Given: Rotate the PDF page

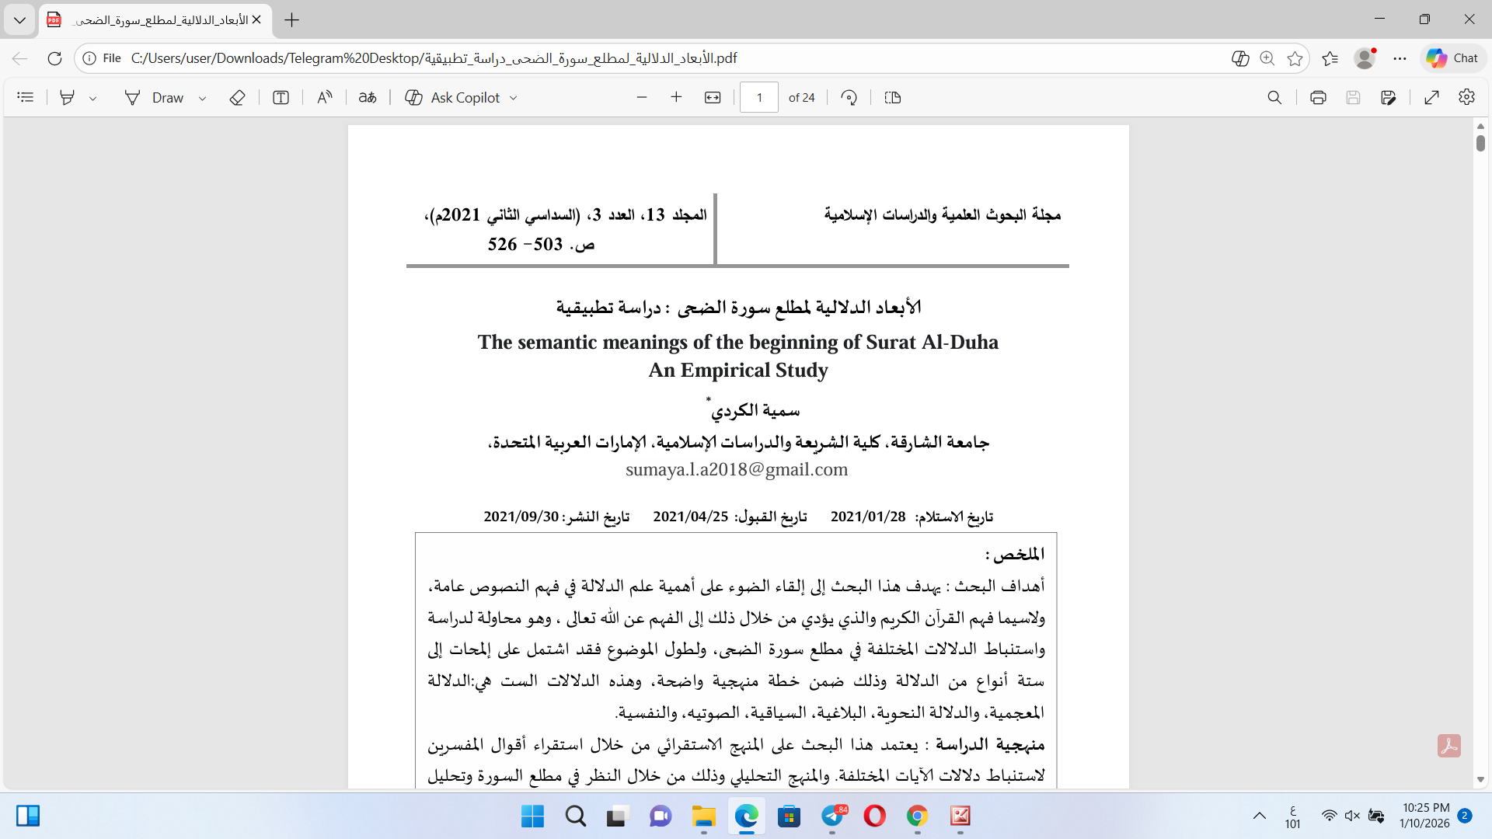Looking at the screenshot, I should [849, 98].
